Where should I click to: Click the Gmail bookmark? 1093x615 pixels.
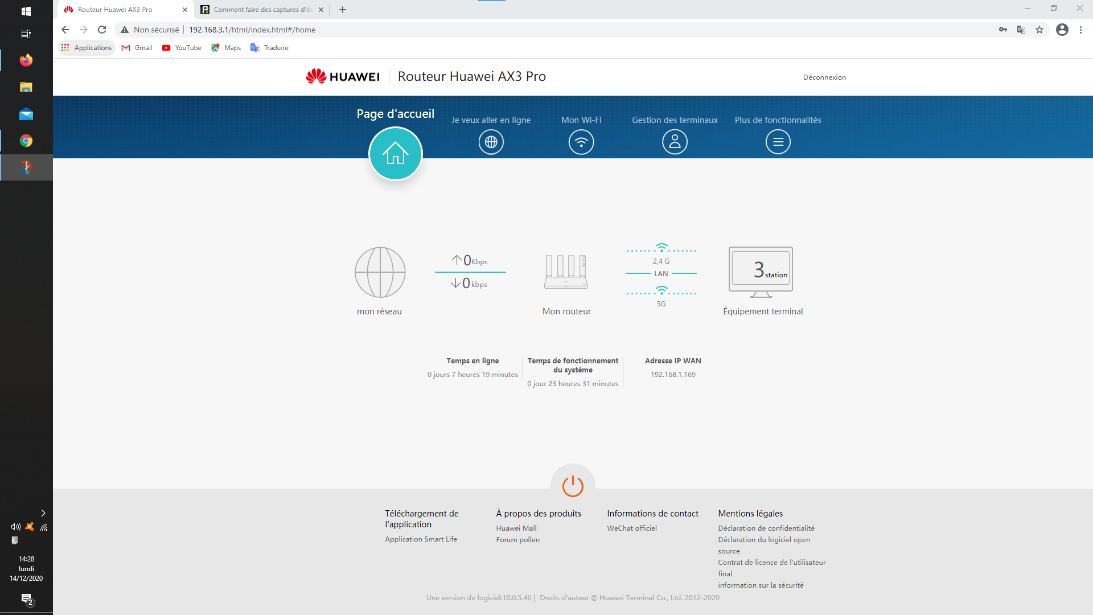click(137, 48)
